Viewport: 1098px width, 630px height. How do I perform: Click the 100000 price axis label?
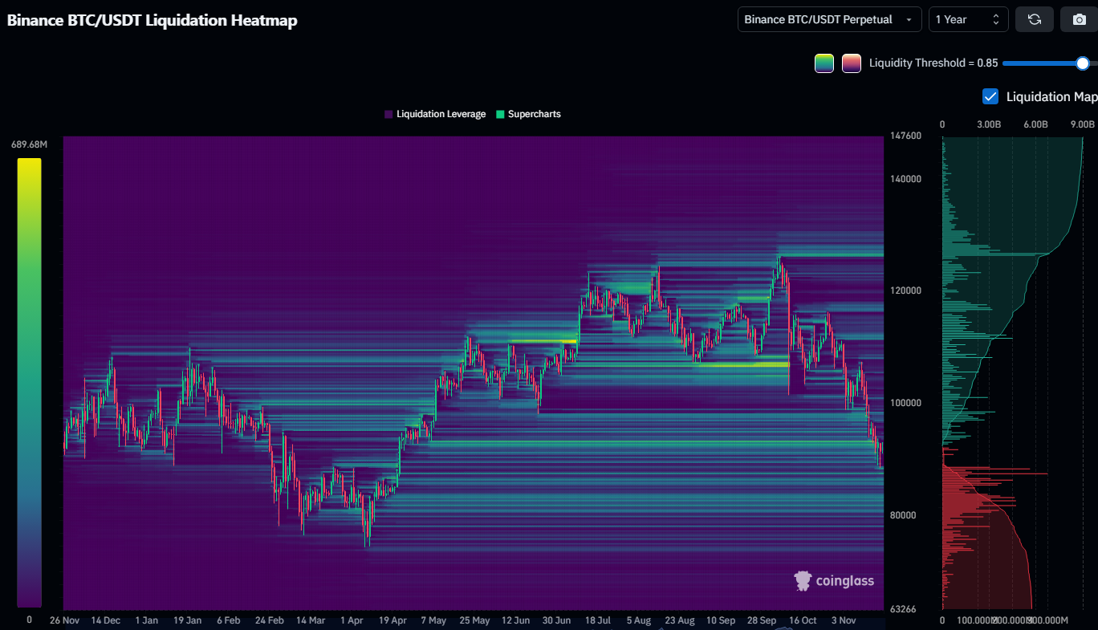click(906, 403)
